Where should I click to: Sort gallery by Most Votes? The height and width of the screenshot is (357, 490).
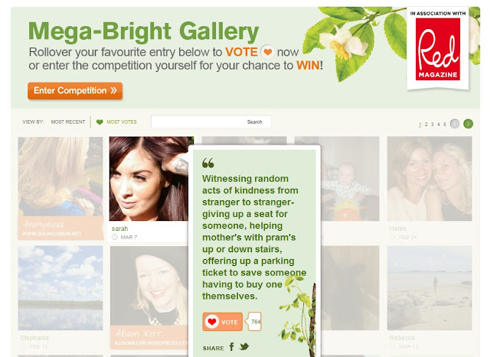122,122
